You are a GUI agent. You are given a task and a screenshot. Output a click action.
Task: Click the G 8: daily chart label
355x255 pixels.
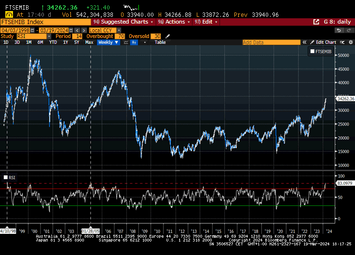[x=337, y=22]
